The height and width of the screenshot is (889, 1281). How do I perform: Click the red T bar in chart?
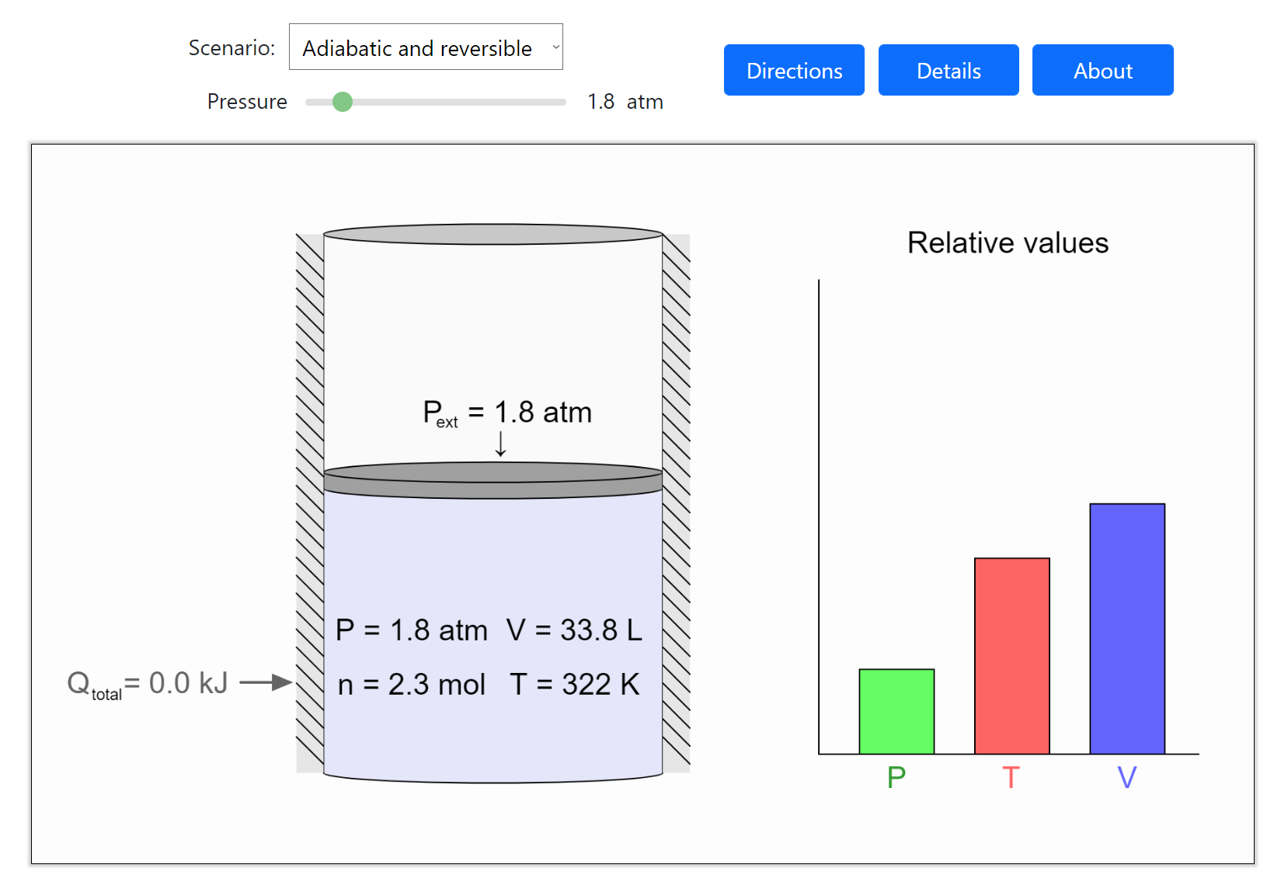1011,655
